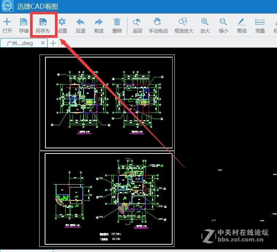Select the Draw Line (画线) tool
The height and width of the screenshot is (252, 277).
(x=242, y=25)
